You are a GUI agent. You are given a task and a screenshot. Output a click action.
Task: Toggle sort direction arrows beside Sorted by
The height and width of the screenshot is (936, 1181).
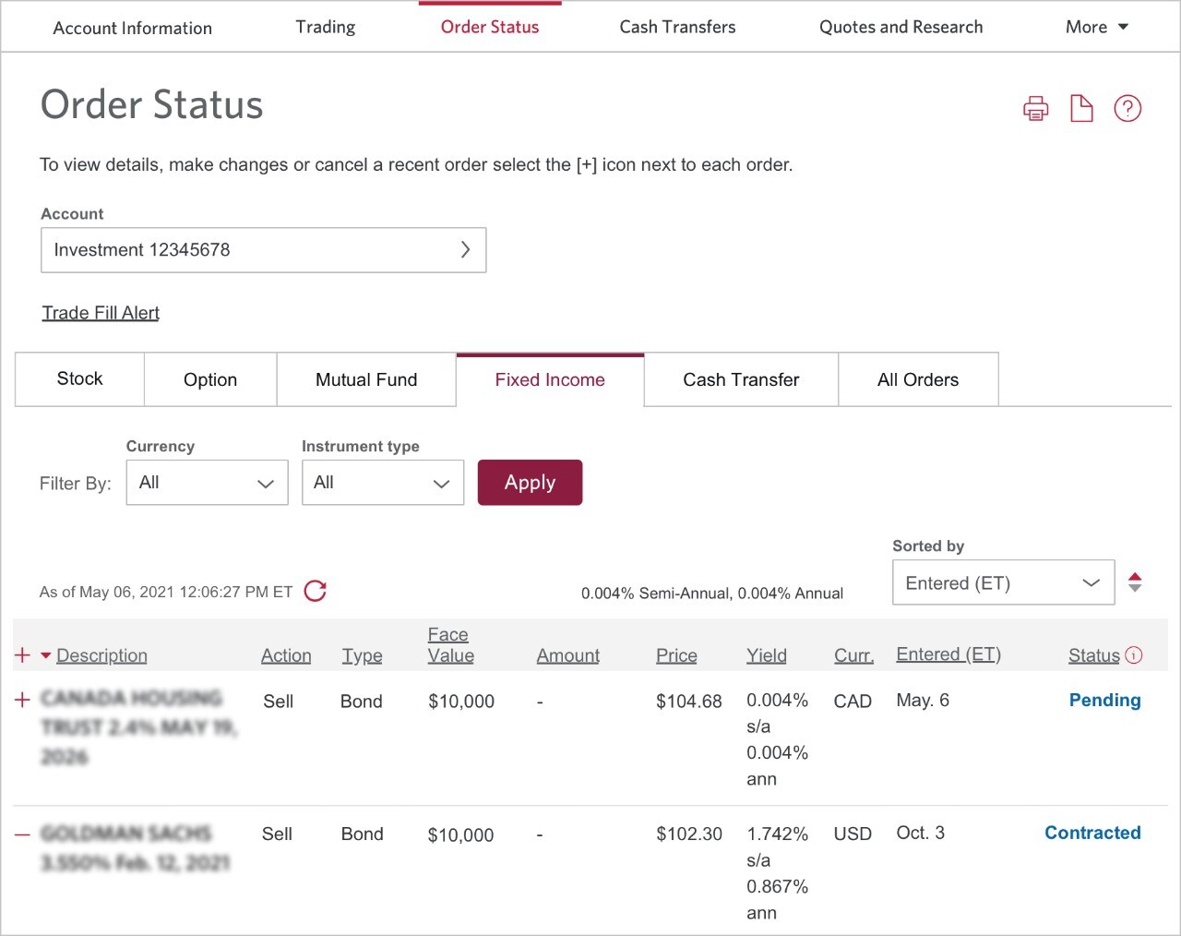[x=1135, y=582]
